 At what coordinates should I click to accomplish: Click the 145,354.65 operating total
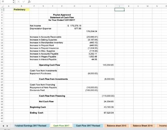click(108, 65)
